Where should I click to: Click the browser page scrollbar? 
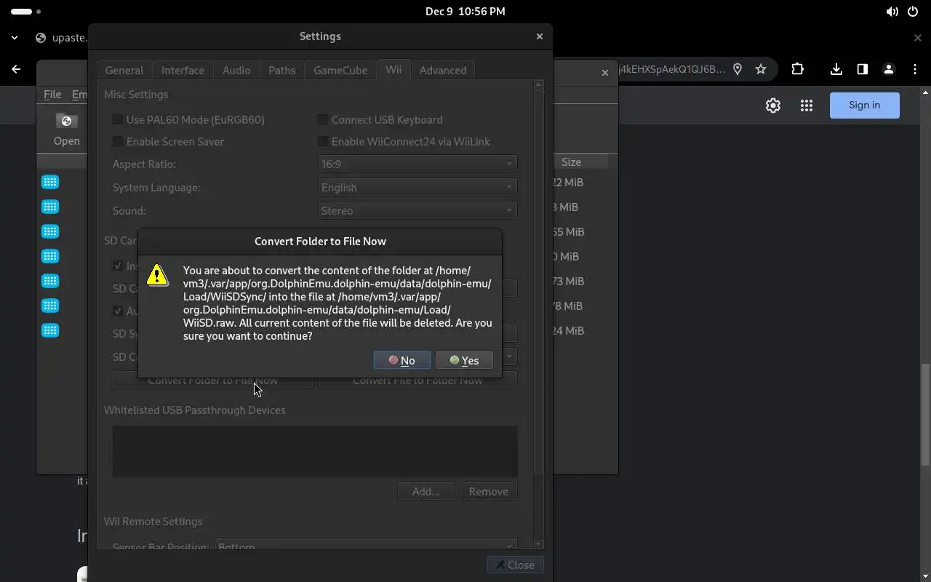(x=926, y=415)
